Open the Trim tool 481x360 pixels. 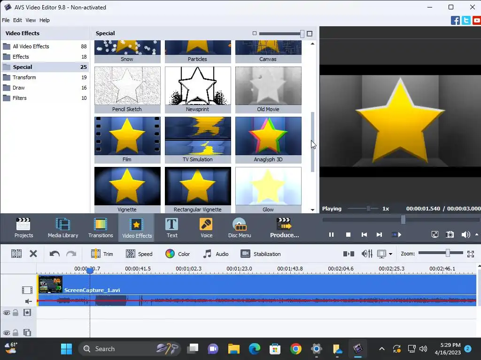coord(102,254)
